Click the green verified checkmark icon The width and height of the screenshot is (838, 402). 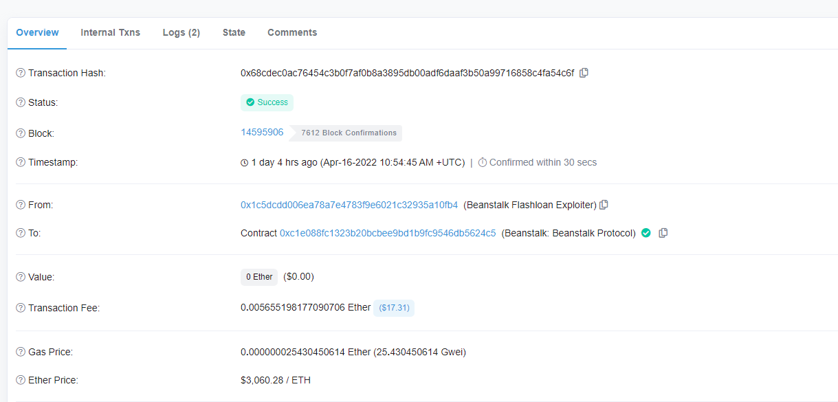(646, 233)
